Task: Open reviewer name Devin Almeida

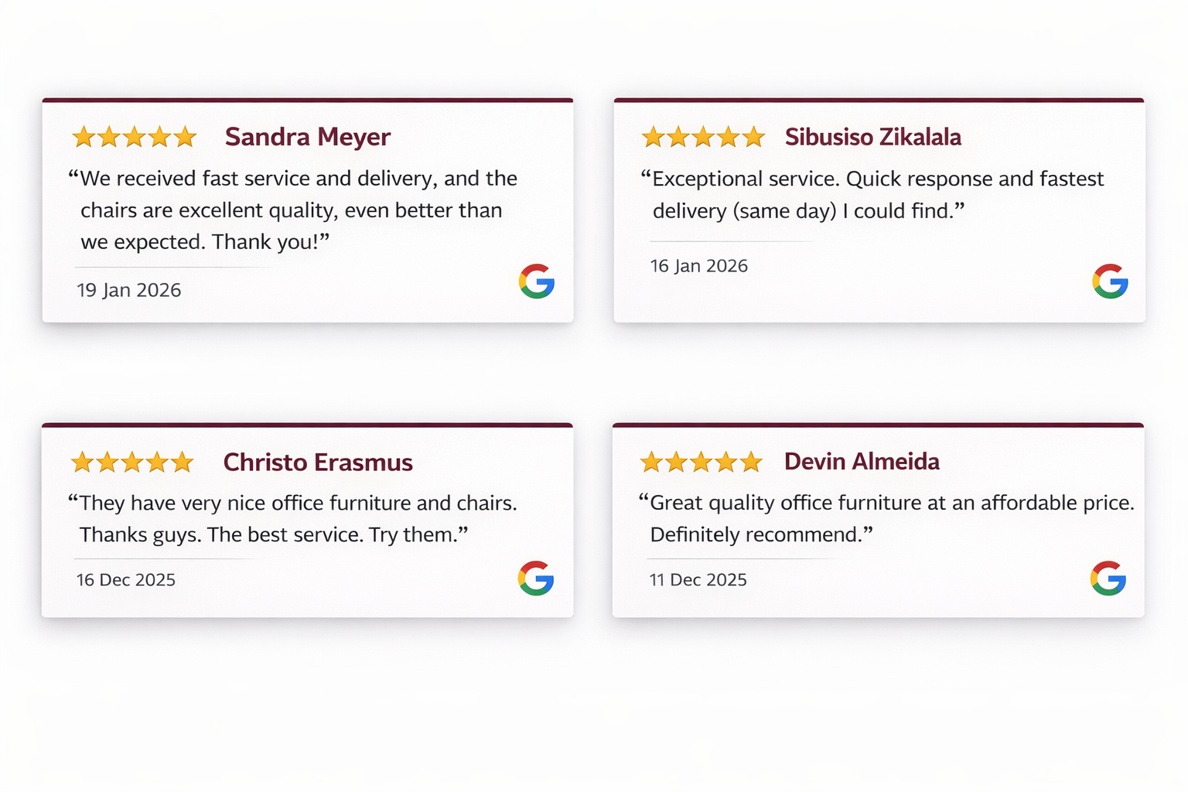Action: tap(862, 462)
